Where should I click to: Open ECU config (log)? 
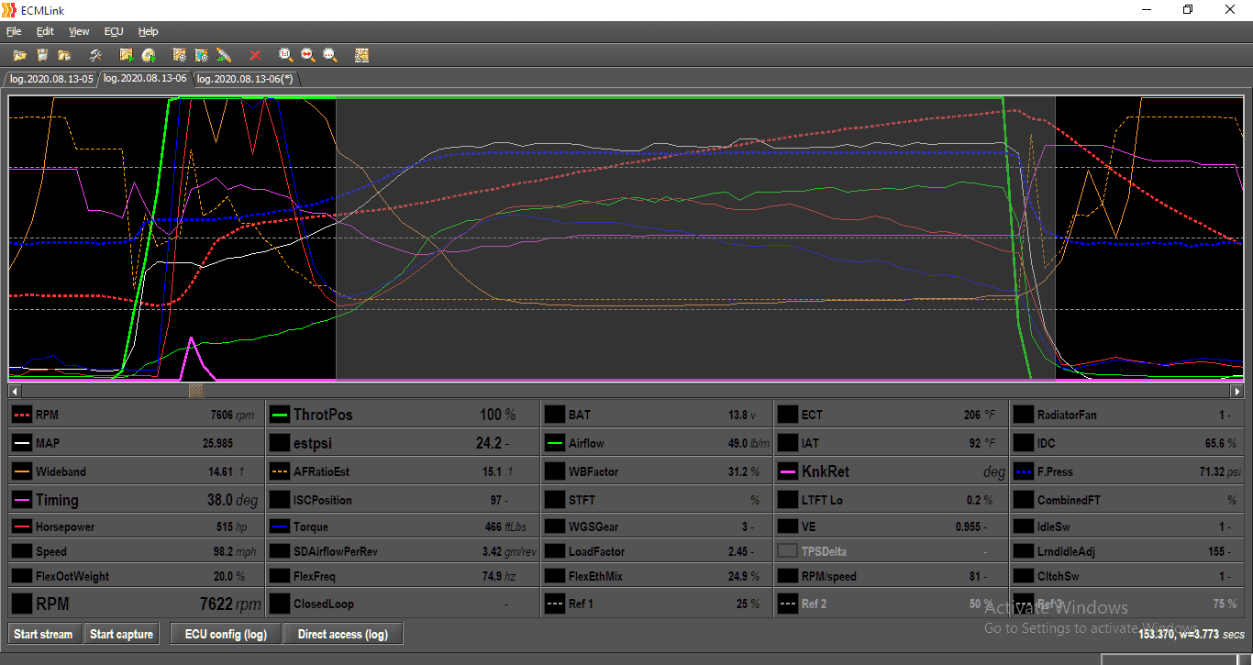click(x=226, y=634)
